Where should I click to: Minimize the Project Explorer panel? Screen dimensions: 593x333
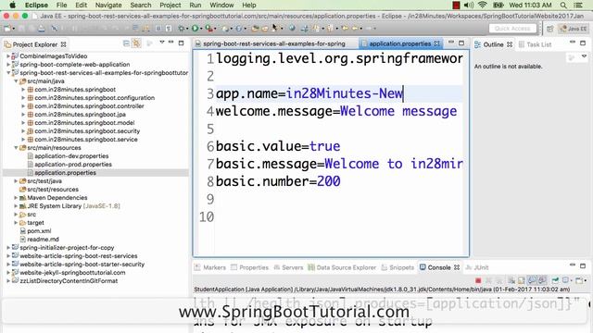(x=171, y=43)
